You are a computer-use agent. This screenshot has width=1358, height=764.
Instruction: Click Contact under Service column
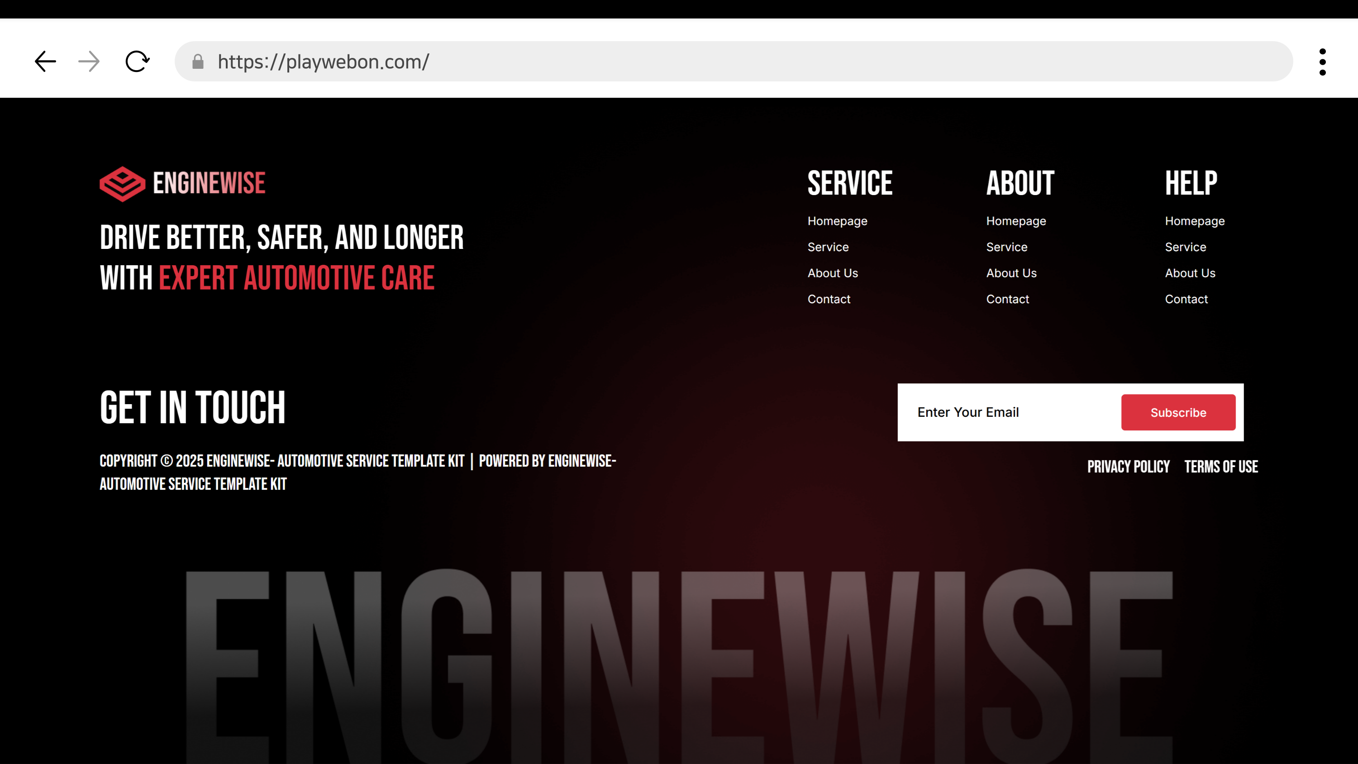(829, 299)
